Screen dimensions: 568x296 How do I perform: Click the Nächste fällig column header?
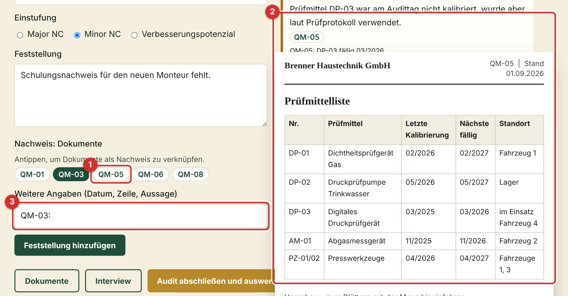pyautogui.click(x=475, y=130)
